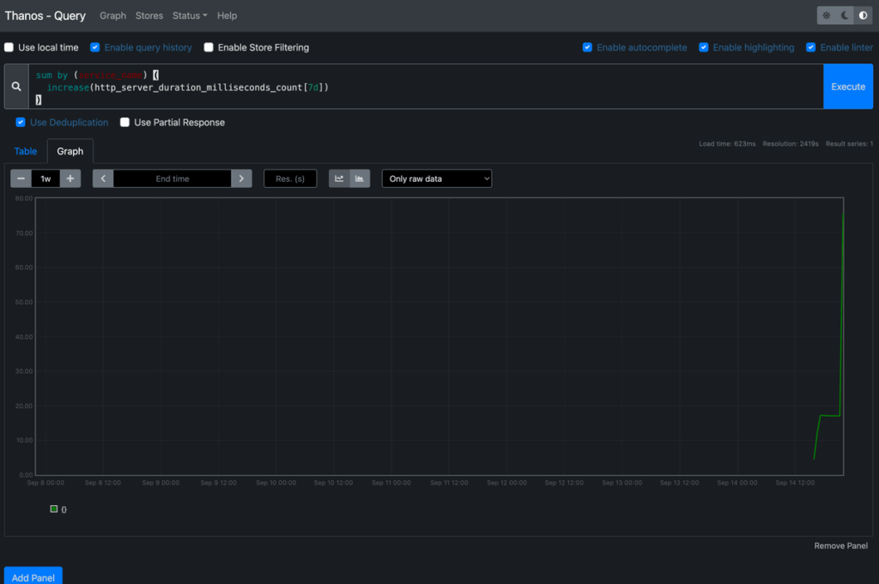Open the Status dropdown menu
Screen dimensions: 879x584
tap(190, 15)
